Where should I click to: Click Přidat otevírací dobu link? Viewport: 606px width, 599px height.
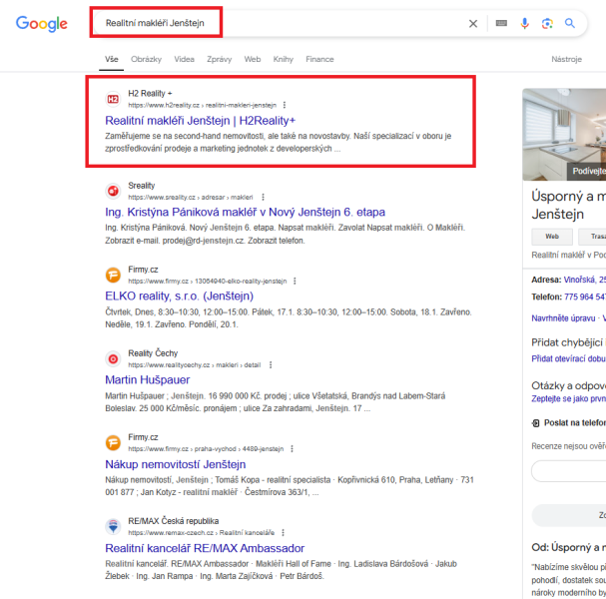568,358
